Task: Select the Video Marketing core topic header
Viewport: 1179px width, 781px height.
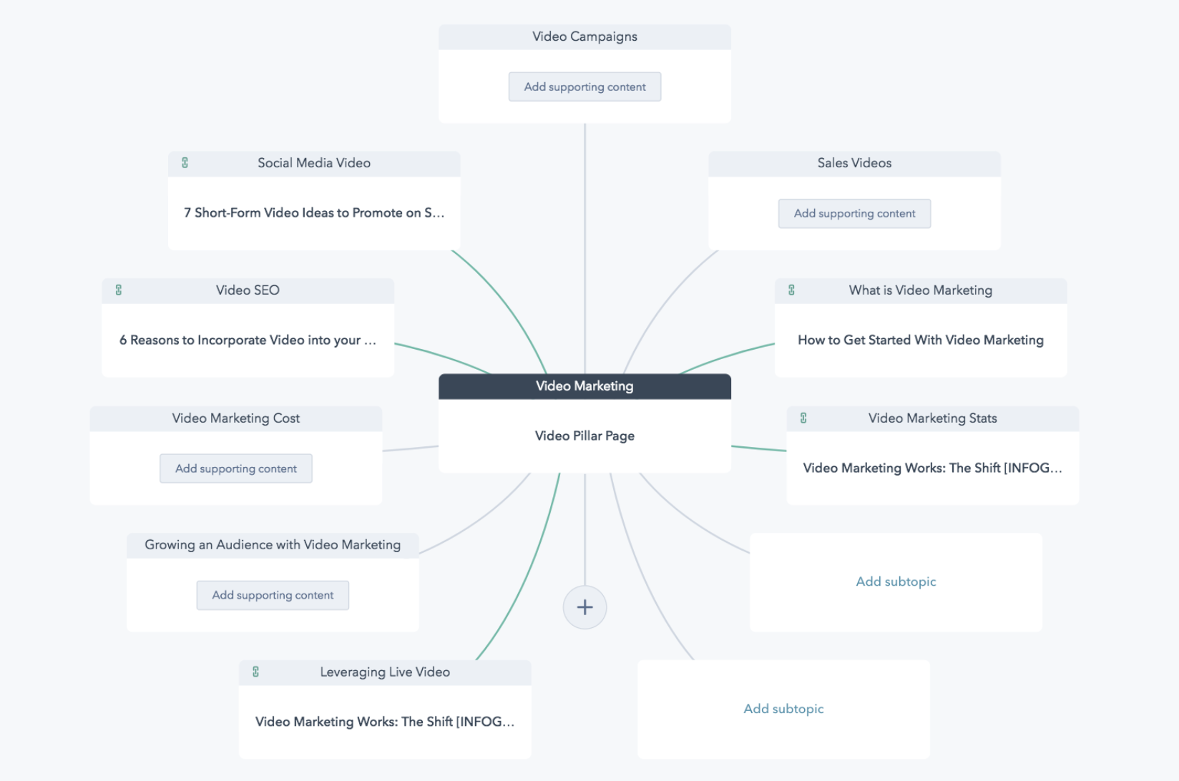Action: pyautogui.click(x=584, y=386)
